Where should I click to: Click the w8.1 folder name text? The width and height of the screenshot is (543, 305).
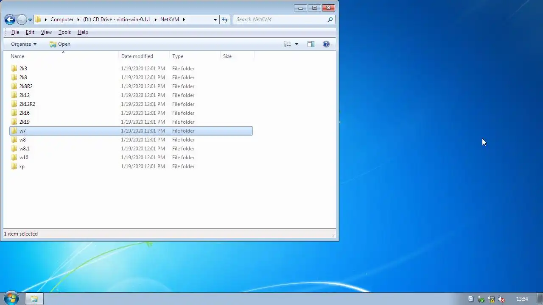tap(24, 149)
